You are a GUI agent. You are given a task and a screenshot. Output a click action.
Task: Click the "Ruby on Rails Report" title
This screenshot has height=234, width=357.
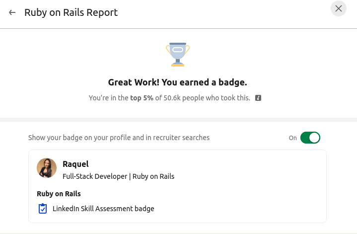(x=71, y=12)
